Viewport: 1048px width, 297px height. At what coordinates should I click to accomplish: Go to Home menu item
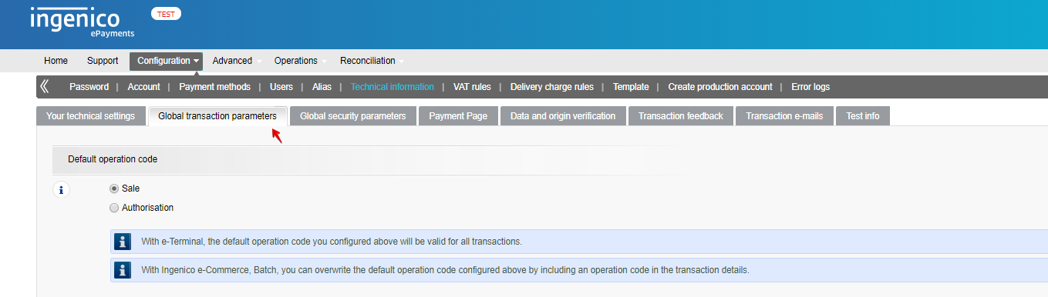[x=56, y=61]
